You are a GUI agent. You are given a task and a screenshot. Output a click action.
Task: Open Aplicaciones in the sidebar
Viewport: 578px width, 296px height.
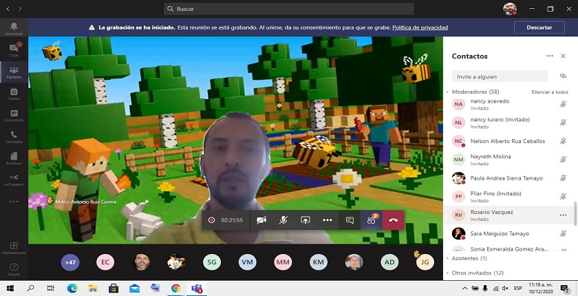point(14,248)
